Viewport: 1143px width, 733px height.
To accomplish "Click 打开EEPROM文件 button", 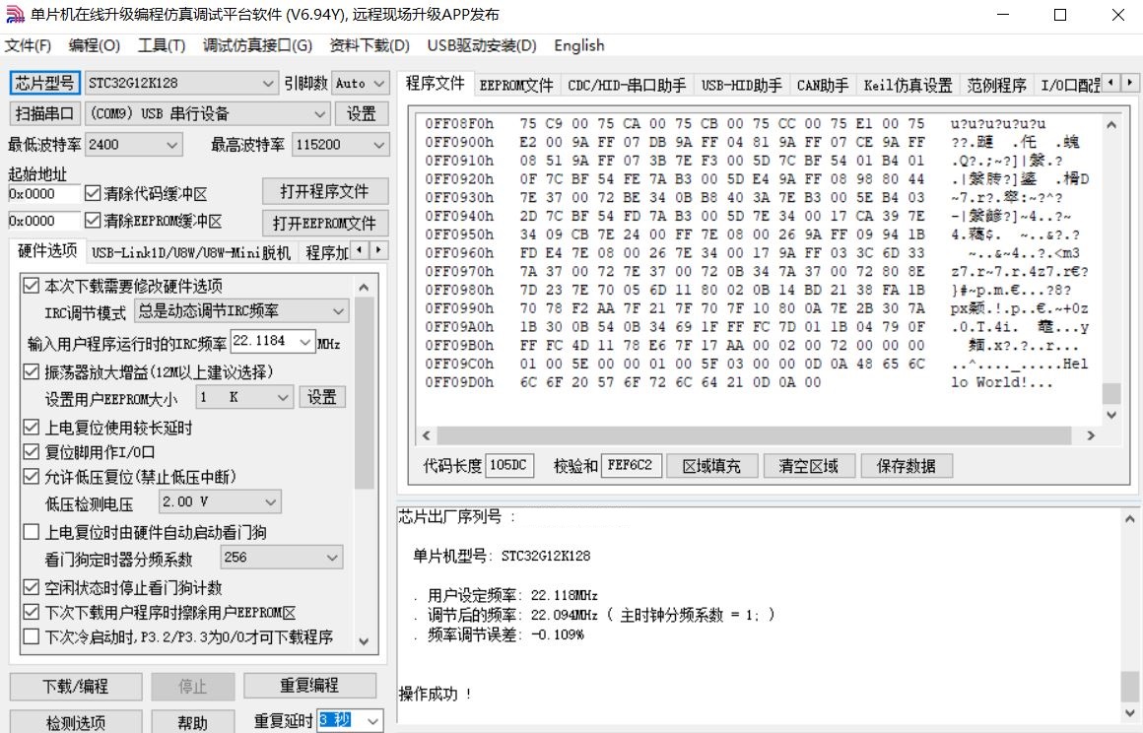I will (324, 223).
